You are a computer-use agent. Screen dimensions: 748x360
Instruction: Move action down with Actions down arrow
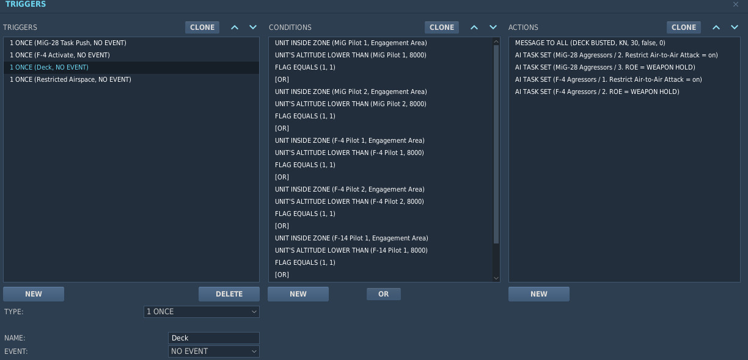pos(735,27)
